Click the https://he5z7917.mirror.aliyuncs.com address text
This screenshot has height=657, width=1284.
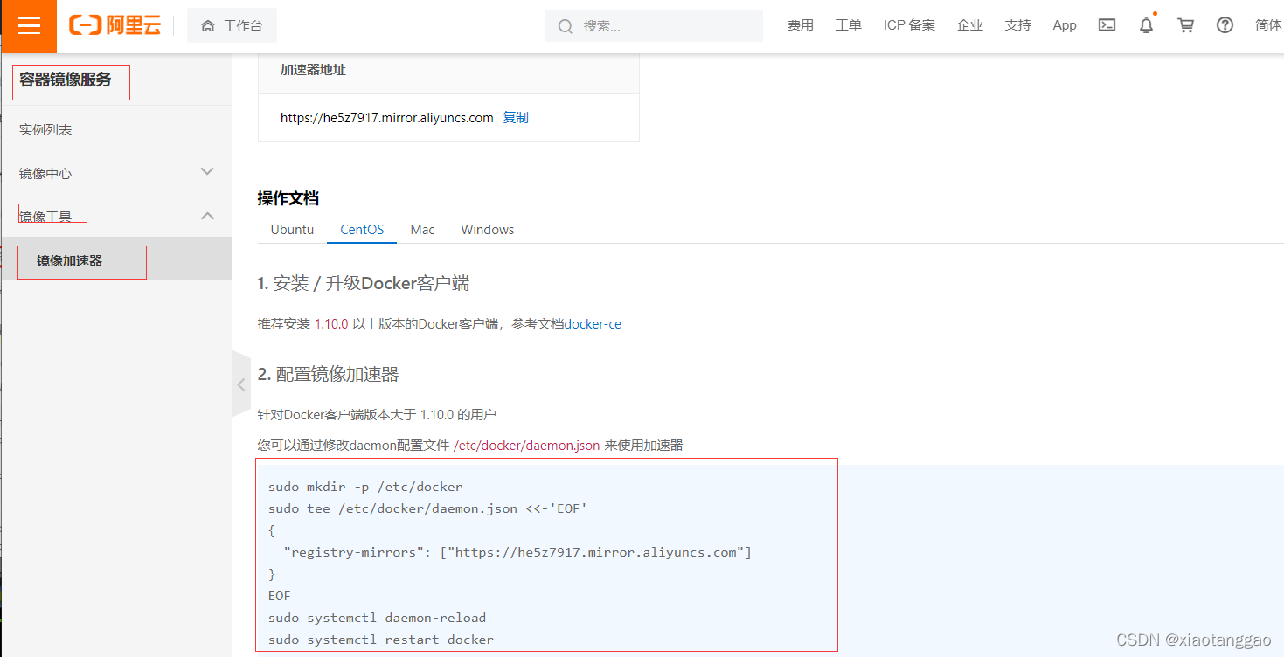387,117
